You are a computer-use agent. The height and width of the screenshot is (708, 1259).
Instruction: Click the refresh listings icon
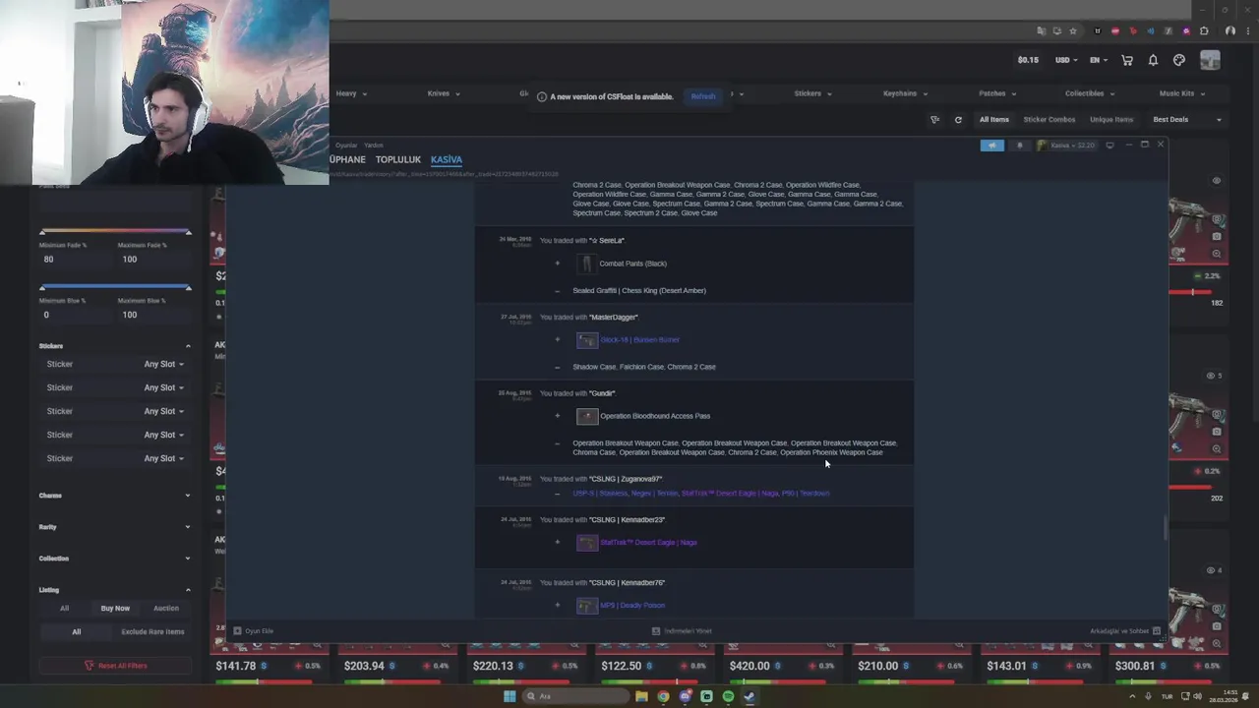958,120
